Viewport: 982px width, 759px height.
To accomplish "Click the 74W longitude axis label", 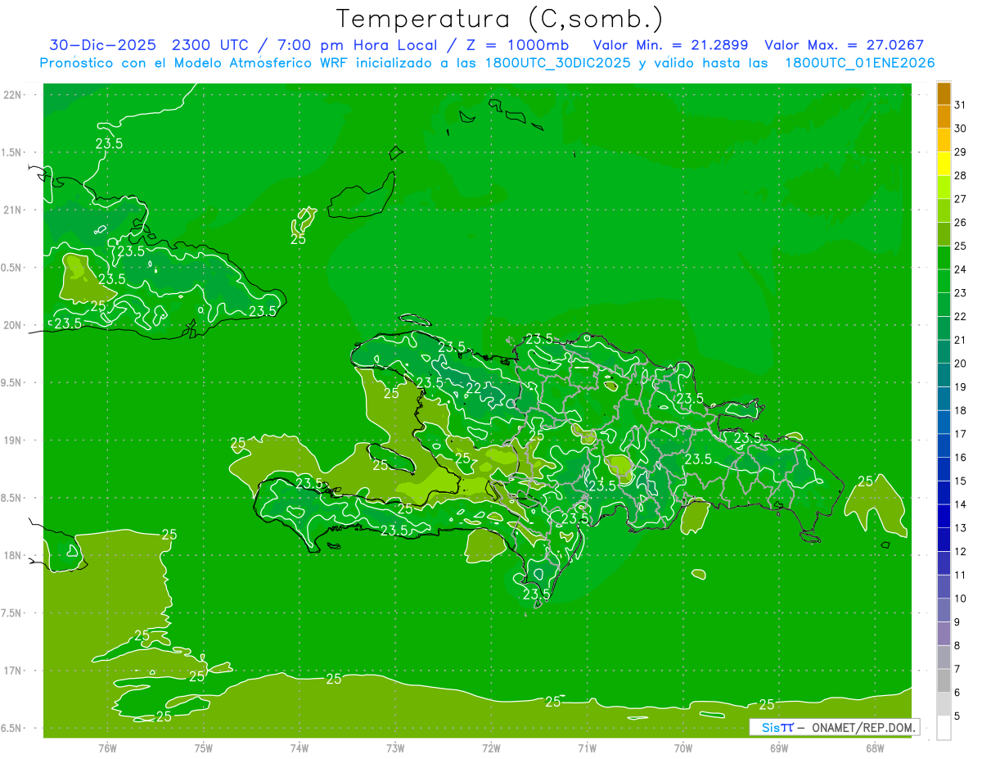I will point(299,748).
